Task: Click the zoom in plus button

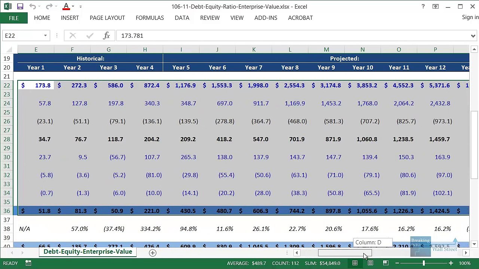Action: 451,263
